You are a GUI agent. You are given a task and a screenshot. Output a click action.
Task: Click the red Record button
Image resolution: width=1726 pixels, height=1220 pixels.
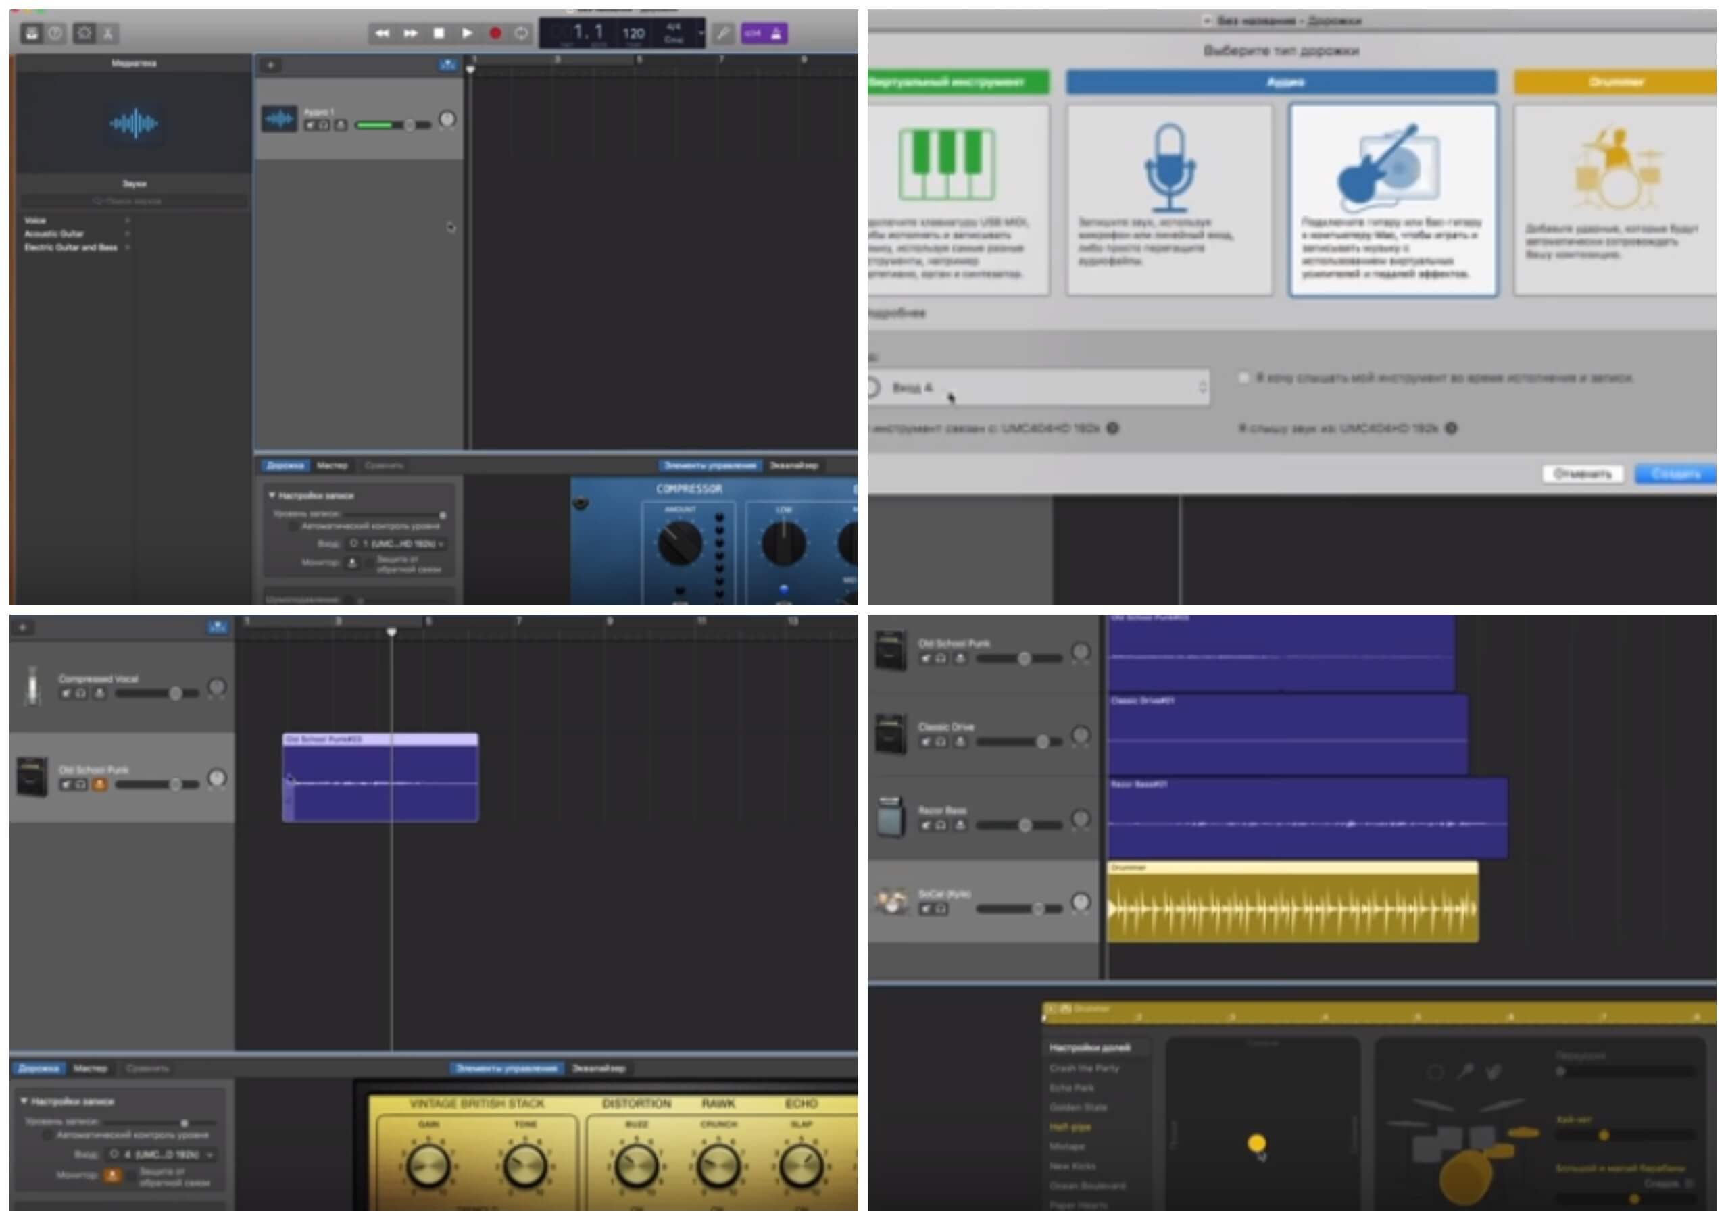(495, 33)
